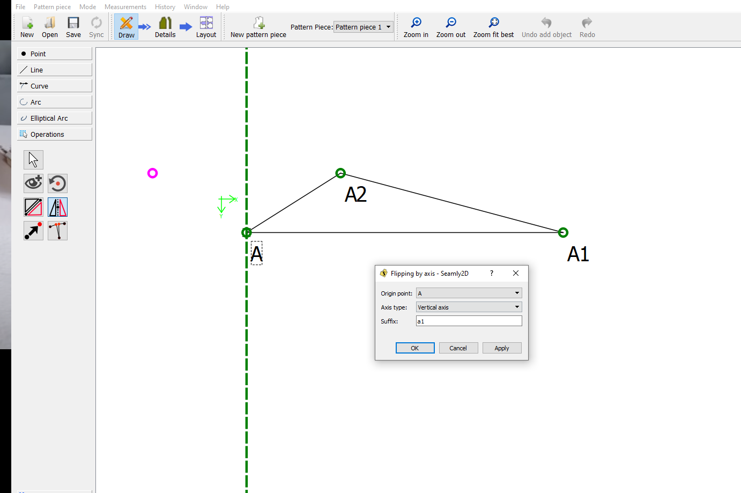This screenshot has height=493, width=741.
Task: Zoom in on the drawing
Action: click(416, 27)
